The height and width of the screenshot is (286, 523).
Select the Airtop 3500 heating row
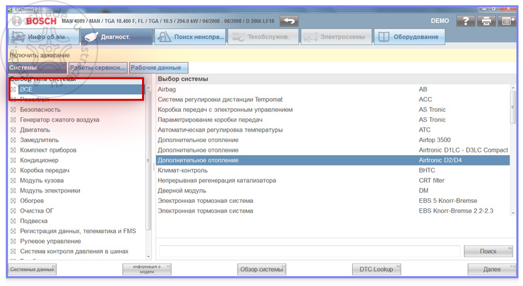coord(333,140)
